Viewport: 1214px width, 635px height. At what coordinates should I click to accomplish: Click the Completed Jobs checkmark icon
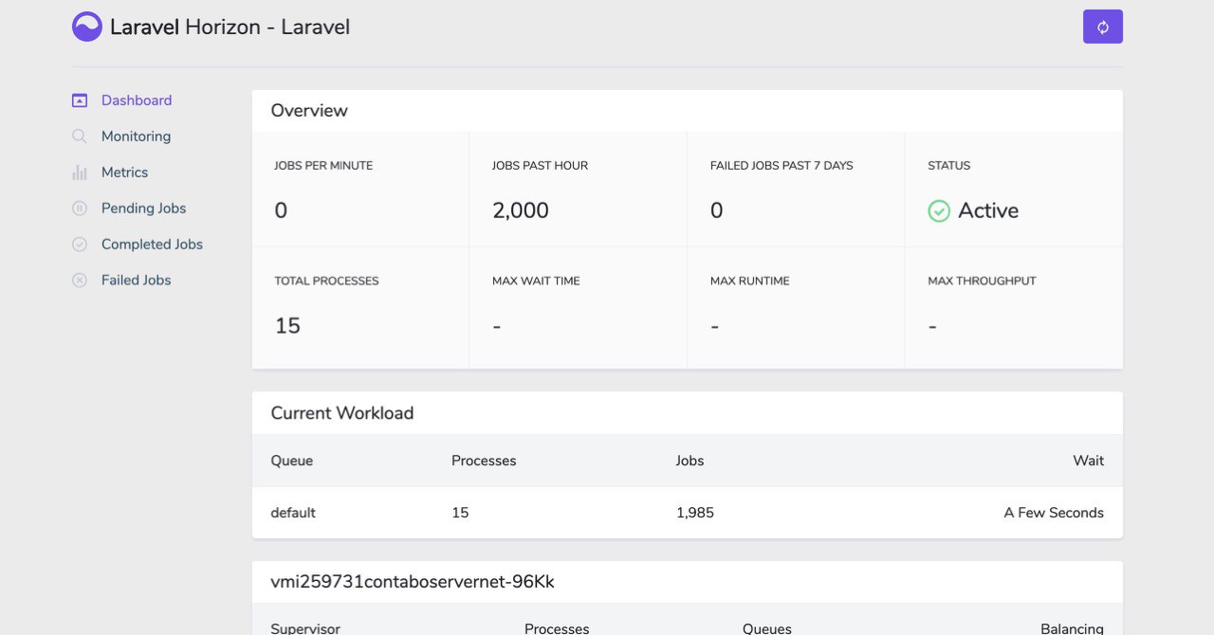coord(80,245)
